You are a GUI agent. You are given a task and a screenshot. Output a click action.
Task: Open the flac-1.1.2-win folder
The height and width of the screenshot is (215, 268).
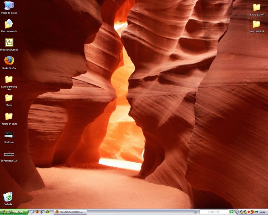[x=257, y=7]
